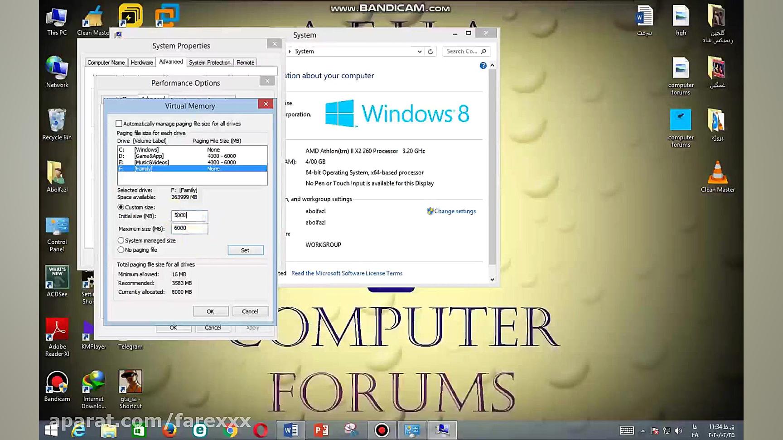Refresh the System window address bar

(430, 52)
